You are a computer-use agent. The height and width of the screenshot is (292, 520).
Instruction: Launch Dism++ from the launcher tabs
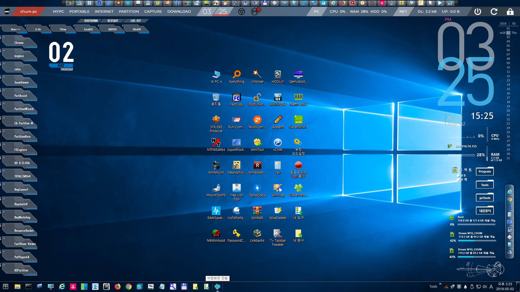[x=15, y=29]
